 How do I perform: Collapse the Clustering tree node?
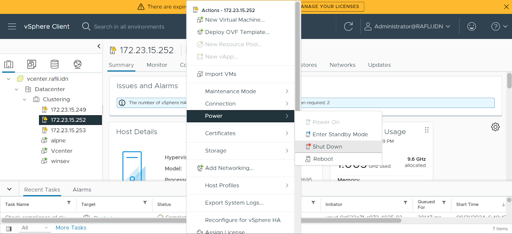[x=25, y=100]
